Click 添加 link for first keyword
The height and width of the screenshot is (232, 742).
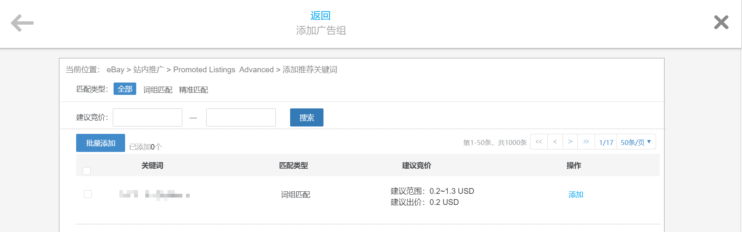[576, 195]
